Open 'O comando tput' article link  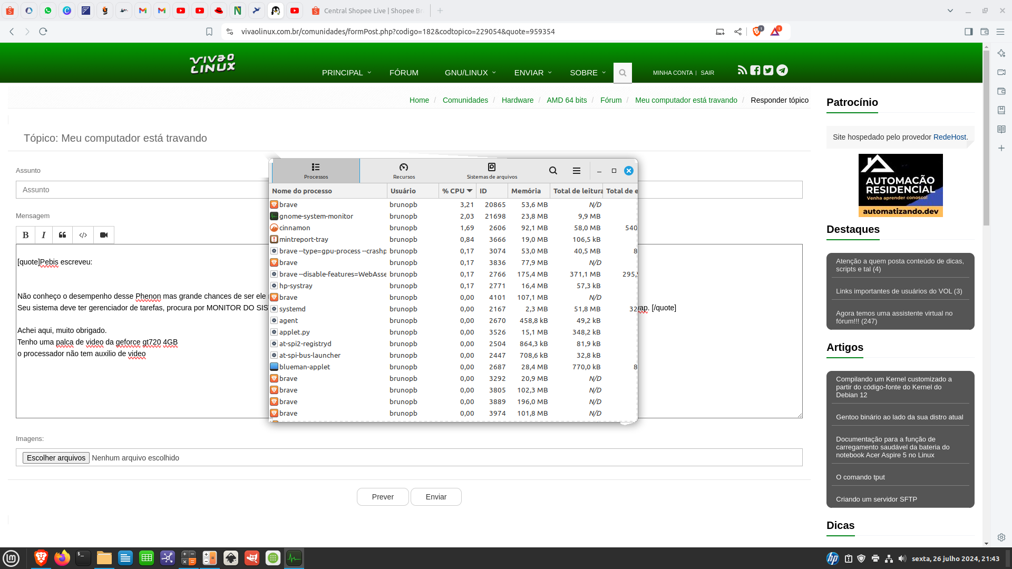(860, 477)
